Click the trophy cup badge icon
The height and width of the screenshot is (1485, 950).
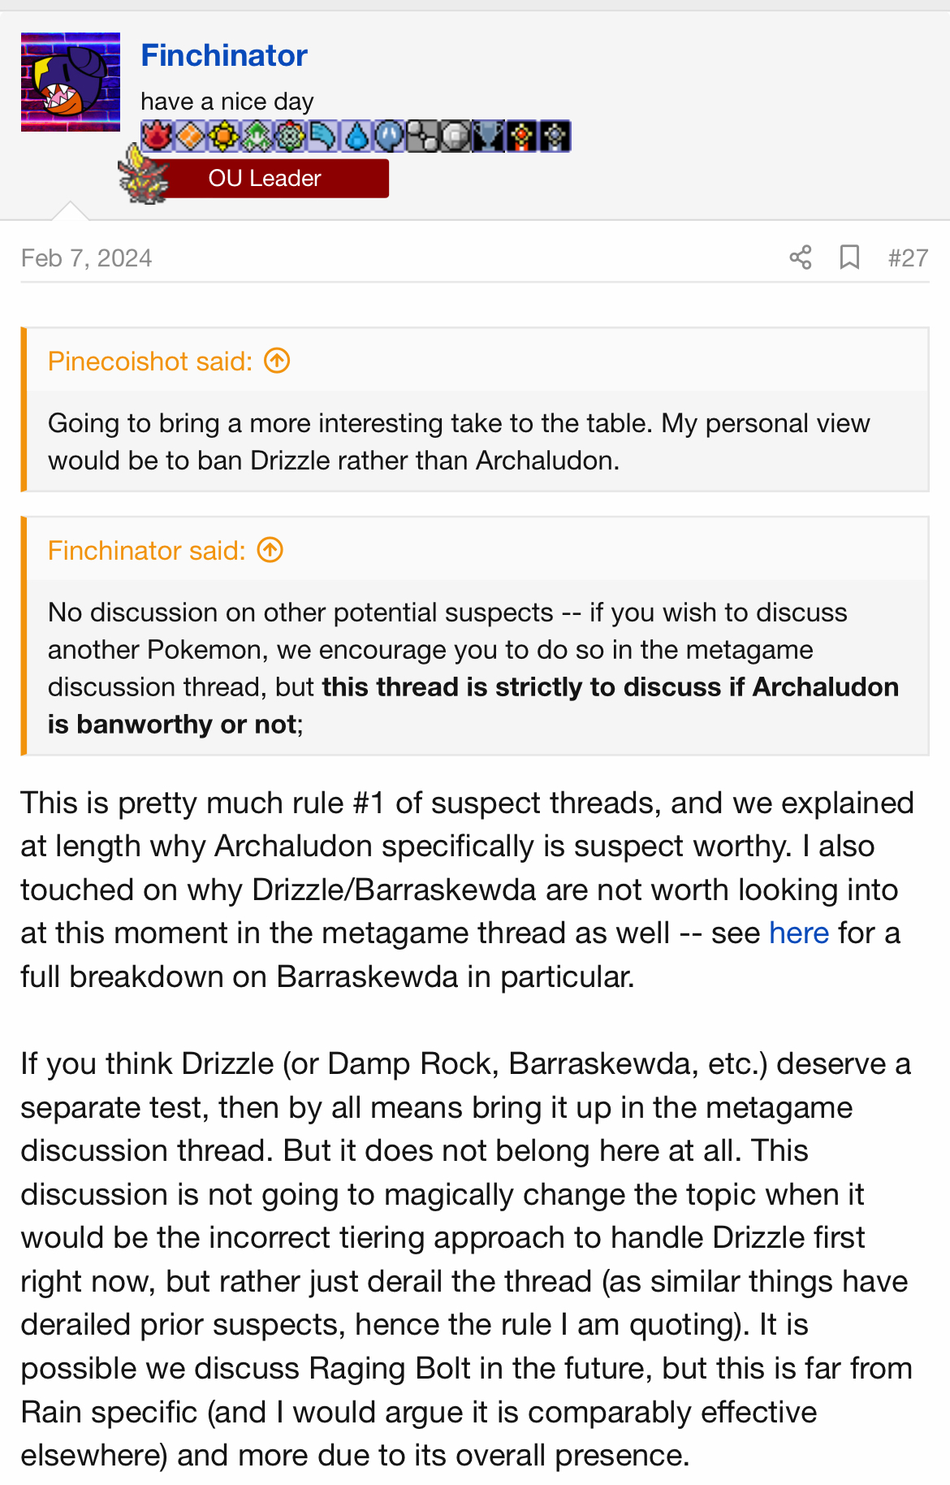tap(488, 136)
